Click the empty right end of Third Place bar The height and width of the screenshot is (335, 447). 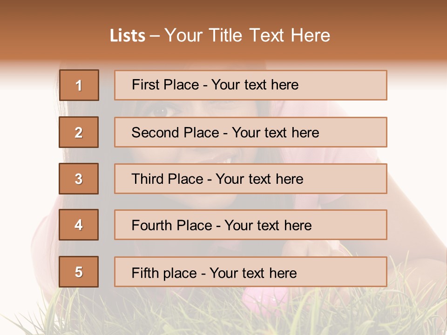point(354,179)
